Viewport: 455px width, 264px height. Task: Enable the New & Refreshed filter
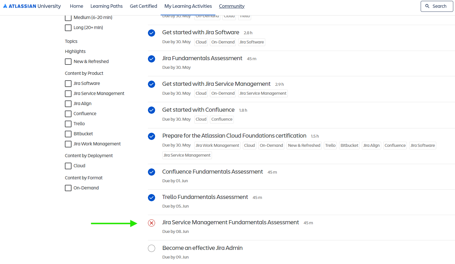click(68, 62)
